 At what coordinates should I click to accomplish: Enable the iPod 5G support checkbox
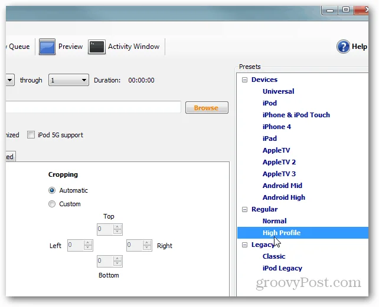click(x=31, y=135)
